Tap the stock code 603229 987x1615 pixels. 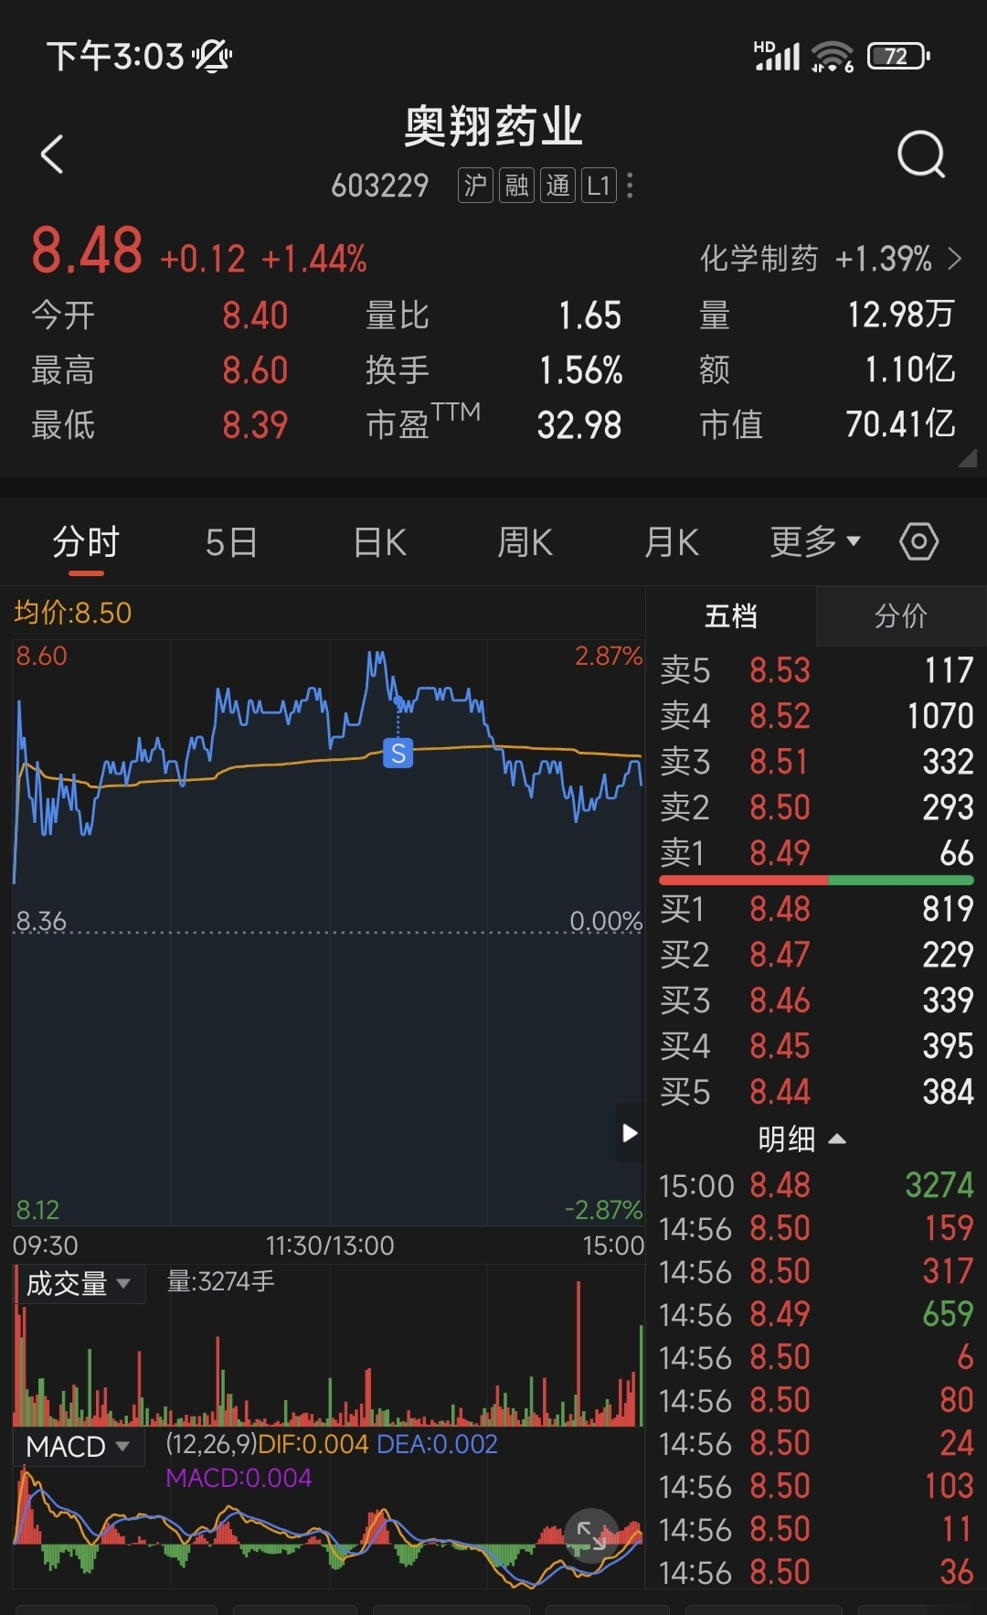pos(380,186)
